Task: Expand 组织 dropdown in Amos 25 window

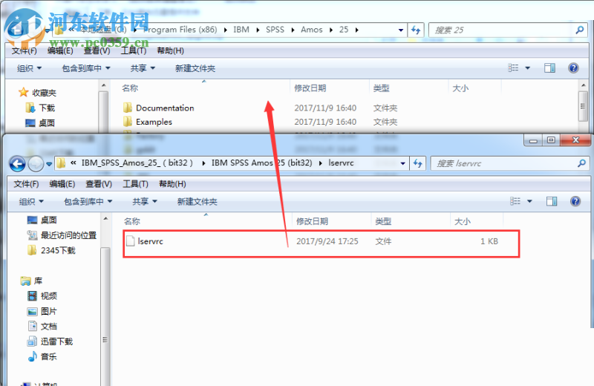Action: [29, 68]
